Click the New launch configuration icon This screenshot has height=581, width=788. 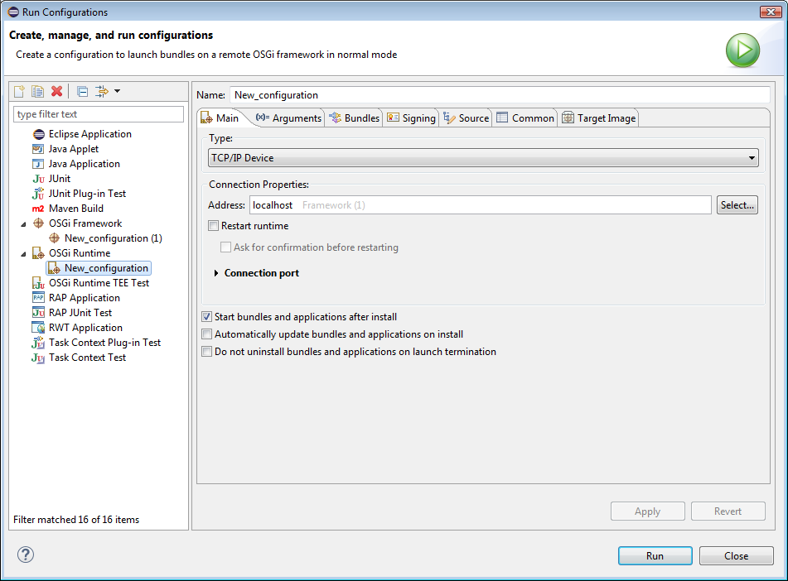click(x=19, y=91)
